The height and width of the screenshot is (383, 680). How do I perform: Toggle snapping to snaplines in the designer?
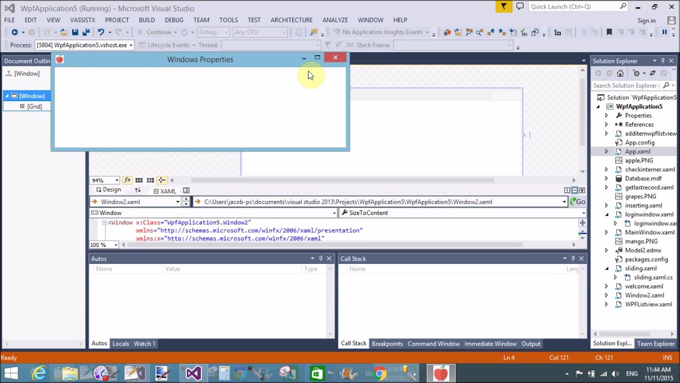point(162,180)
